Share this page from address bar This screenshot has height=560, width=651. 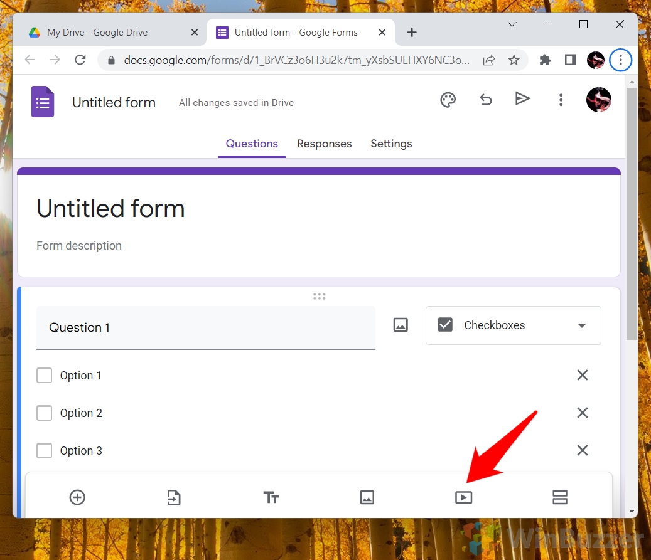489,60
